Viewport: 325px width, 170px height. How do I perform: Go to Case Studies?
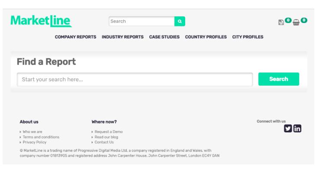coord(164,37)
